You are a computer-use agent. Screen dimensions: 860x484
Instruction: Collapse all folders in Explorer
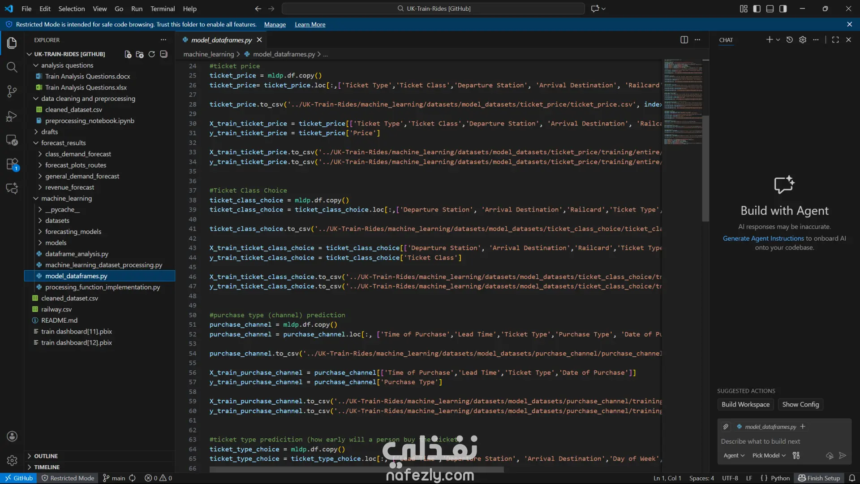(164, 54)
